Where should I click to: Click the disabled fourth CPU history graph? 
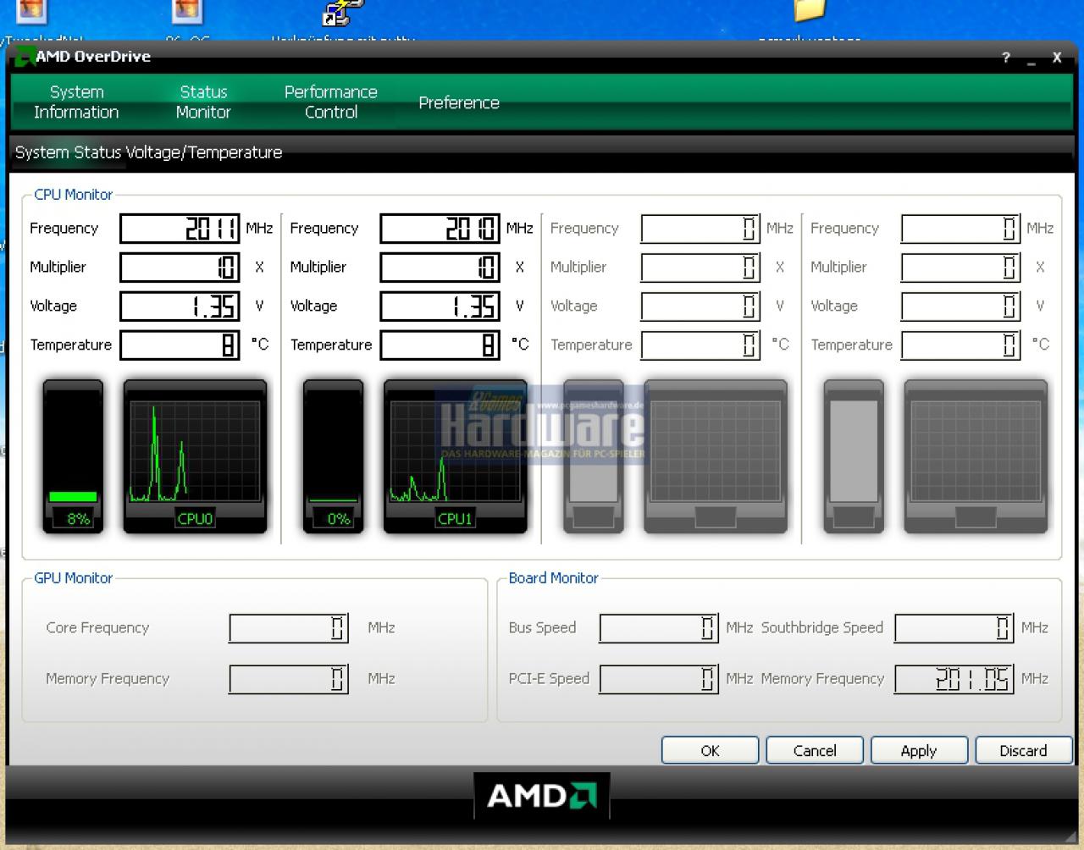coord(976,456)
